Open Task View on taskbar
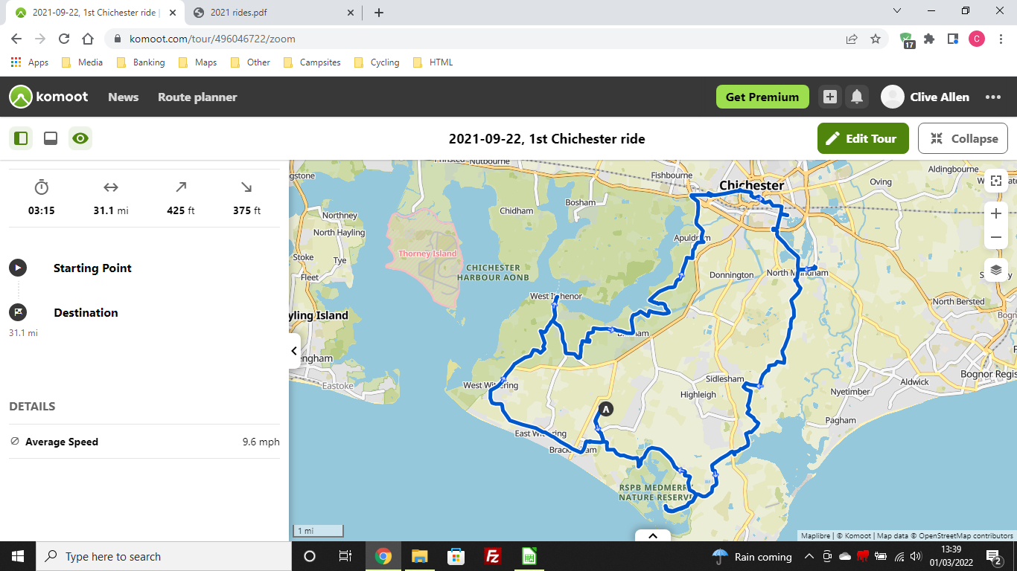The image size is (1017, 571). point(345,556)
